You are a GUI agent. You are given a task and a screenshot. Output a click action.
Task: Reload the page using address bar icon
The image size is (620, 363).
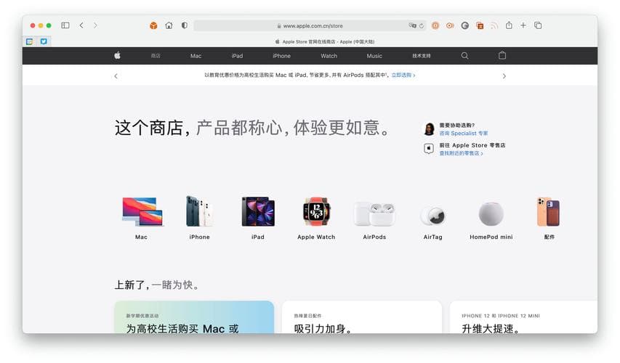coord(422,25)
